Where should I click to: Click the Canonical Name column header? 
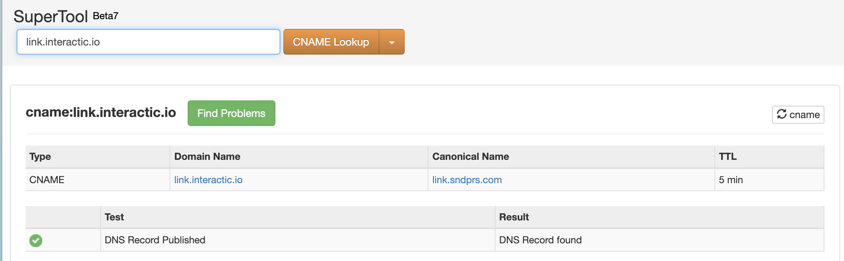(471, 156)
